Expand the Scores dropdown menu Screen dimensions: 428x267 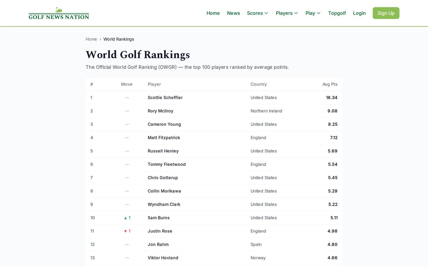(x=257, y=13)
